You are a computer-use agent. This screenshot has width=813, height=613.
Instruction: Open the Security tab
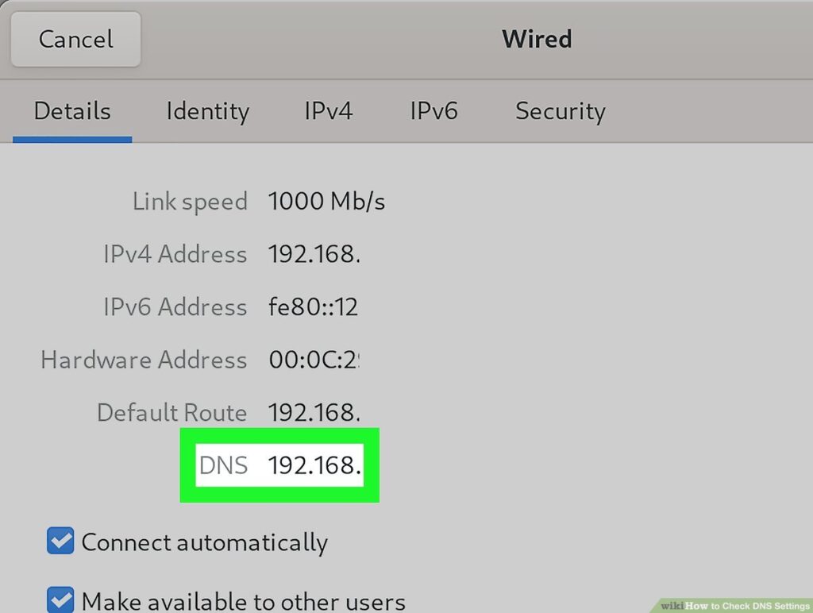point(560,111)
